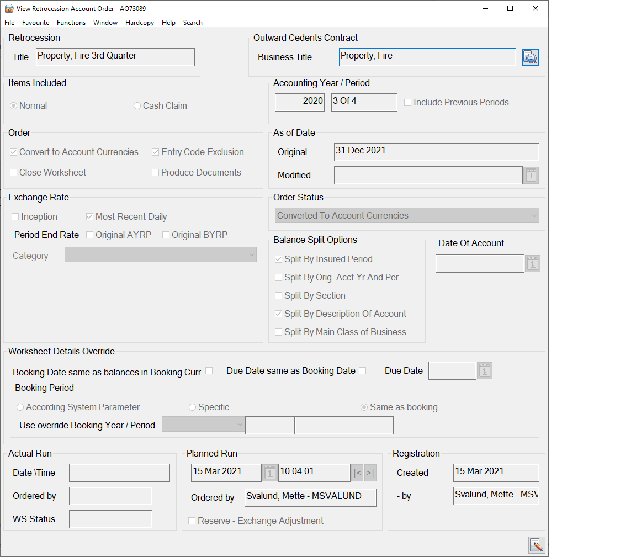This screenshot has height=557, width=636.
Task: Open the Planned Run date calendar picker
Action: coord(270,473)
